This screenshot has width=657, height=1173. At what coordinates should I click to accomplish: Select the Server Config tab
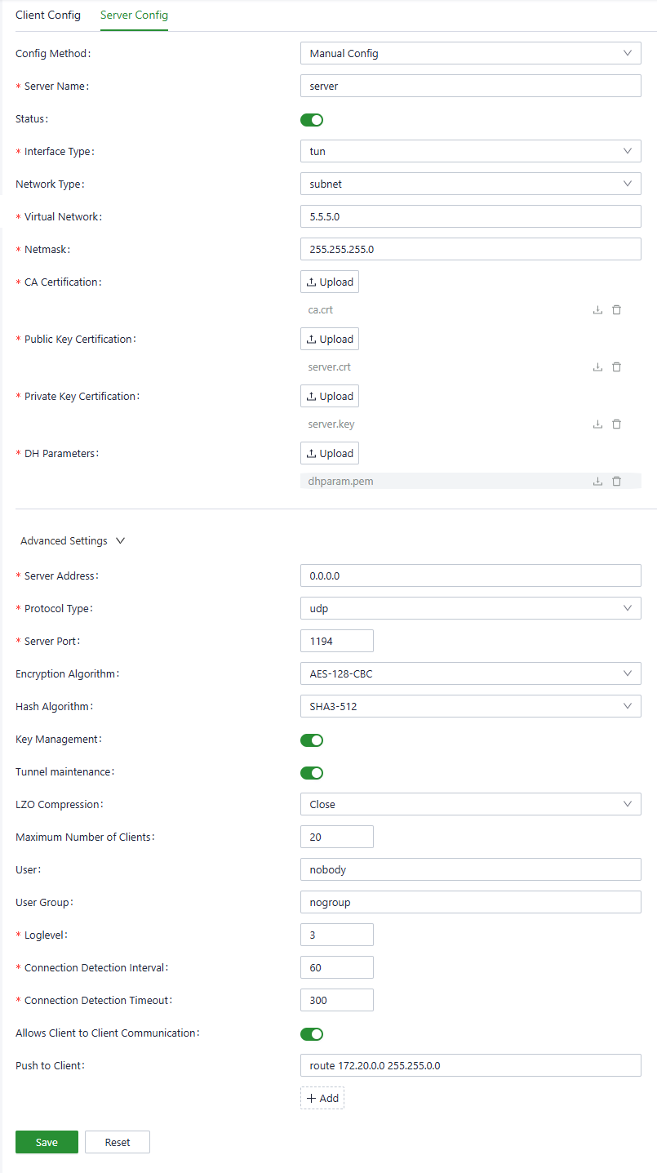tap(134, 16)
